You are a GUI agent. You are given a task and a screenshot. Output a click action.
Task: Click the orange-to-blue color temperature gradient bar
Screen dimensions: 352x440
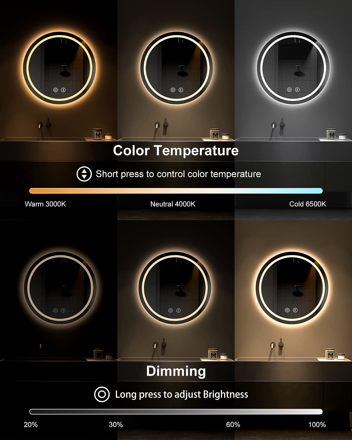176,191
